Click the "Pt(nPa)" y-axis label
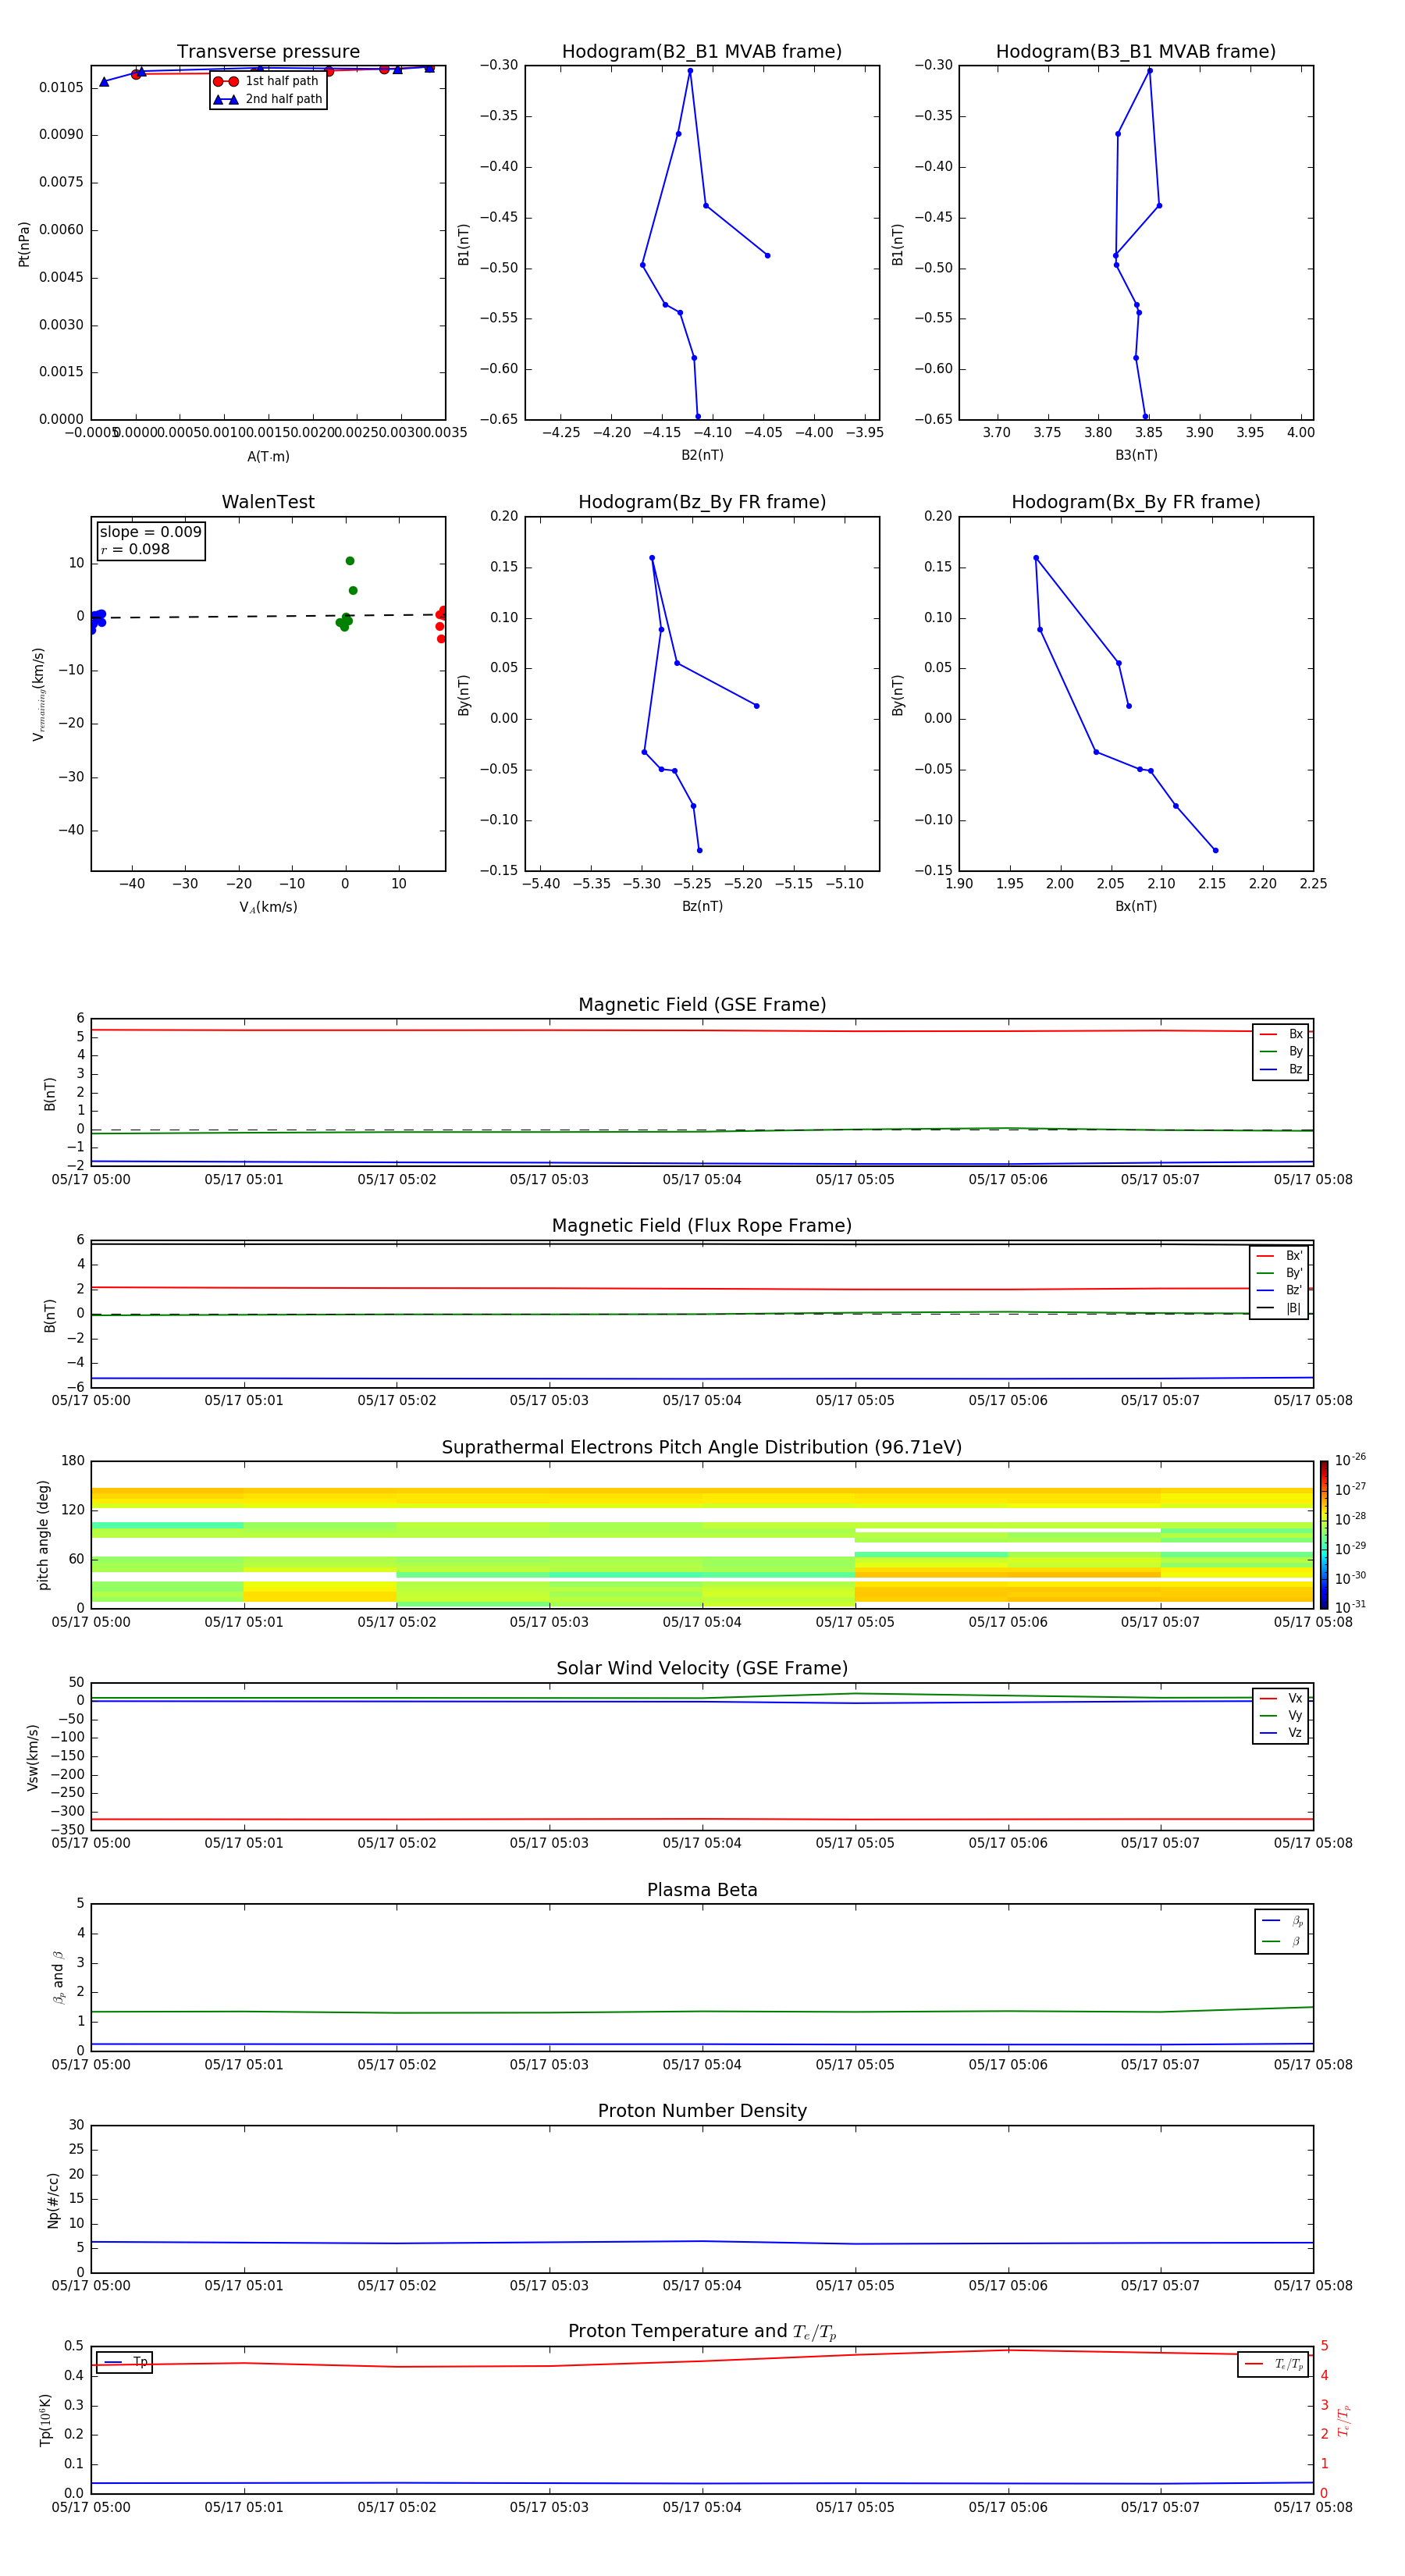Viewport: 1405px width, 2576px height. (x=24, y=244)
